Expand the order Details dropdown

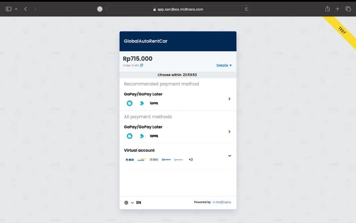224,65
